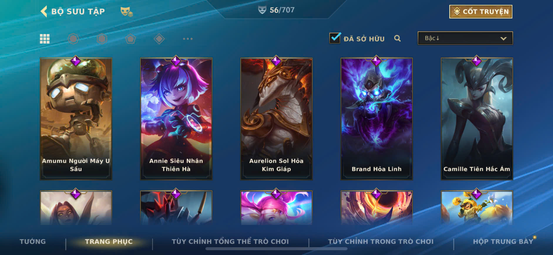Select the grid all-skins filter icon
This screenshot has height=255, width=553.
point(45,39)
